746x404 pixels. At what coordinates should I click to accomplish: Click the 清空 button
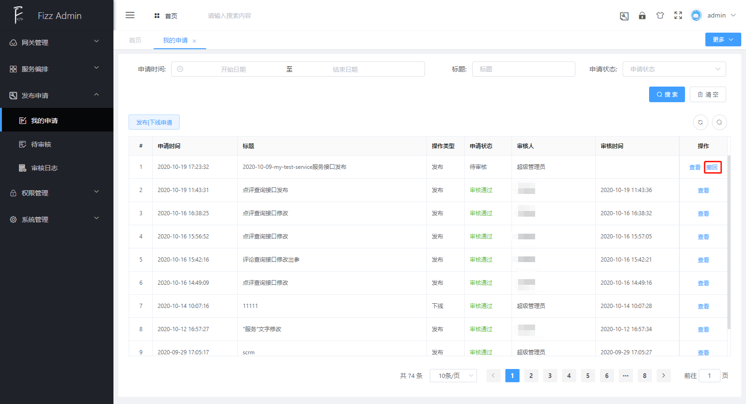[x=708, y=94]
